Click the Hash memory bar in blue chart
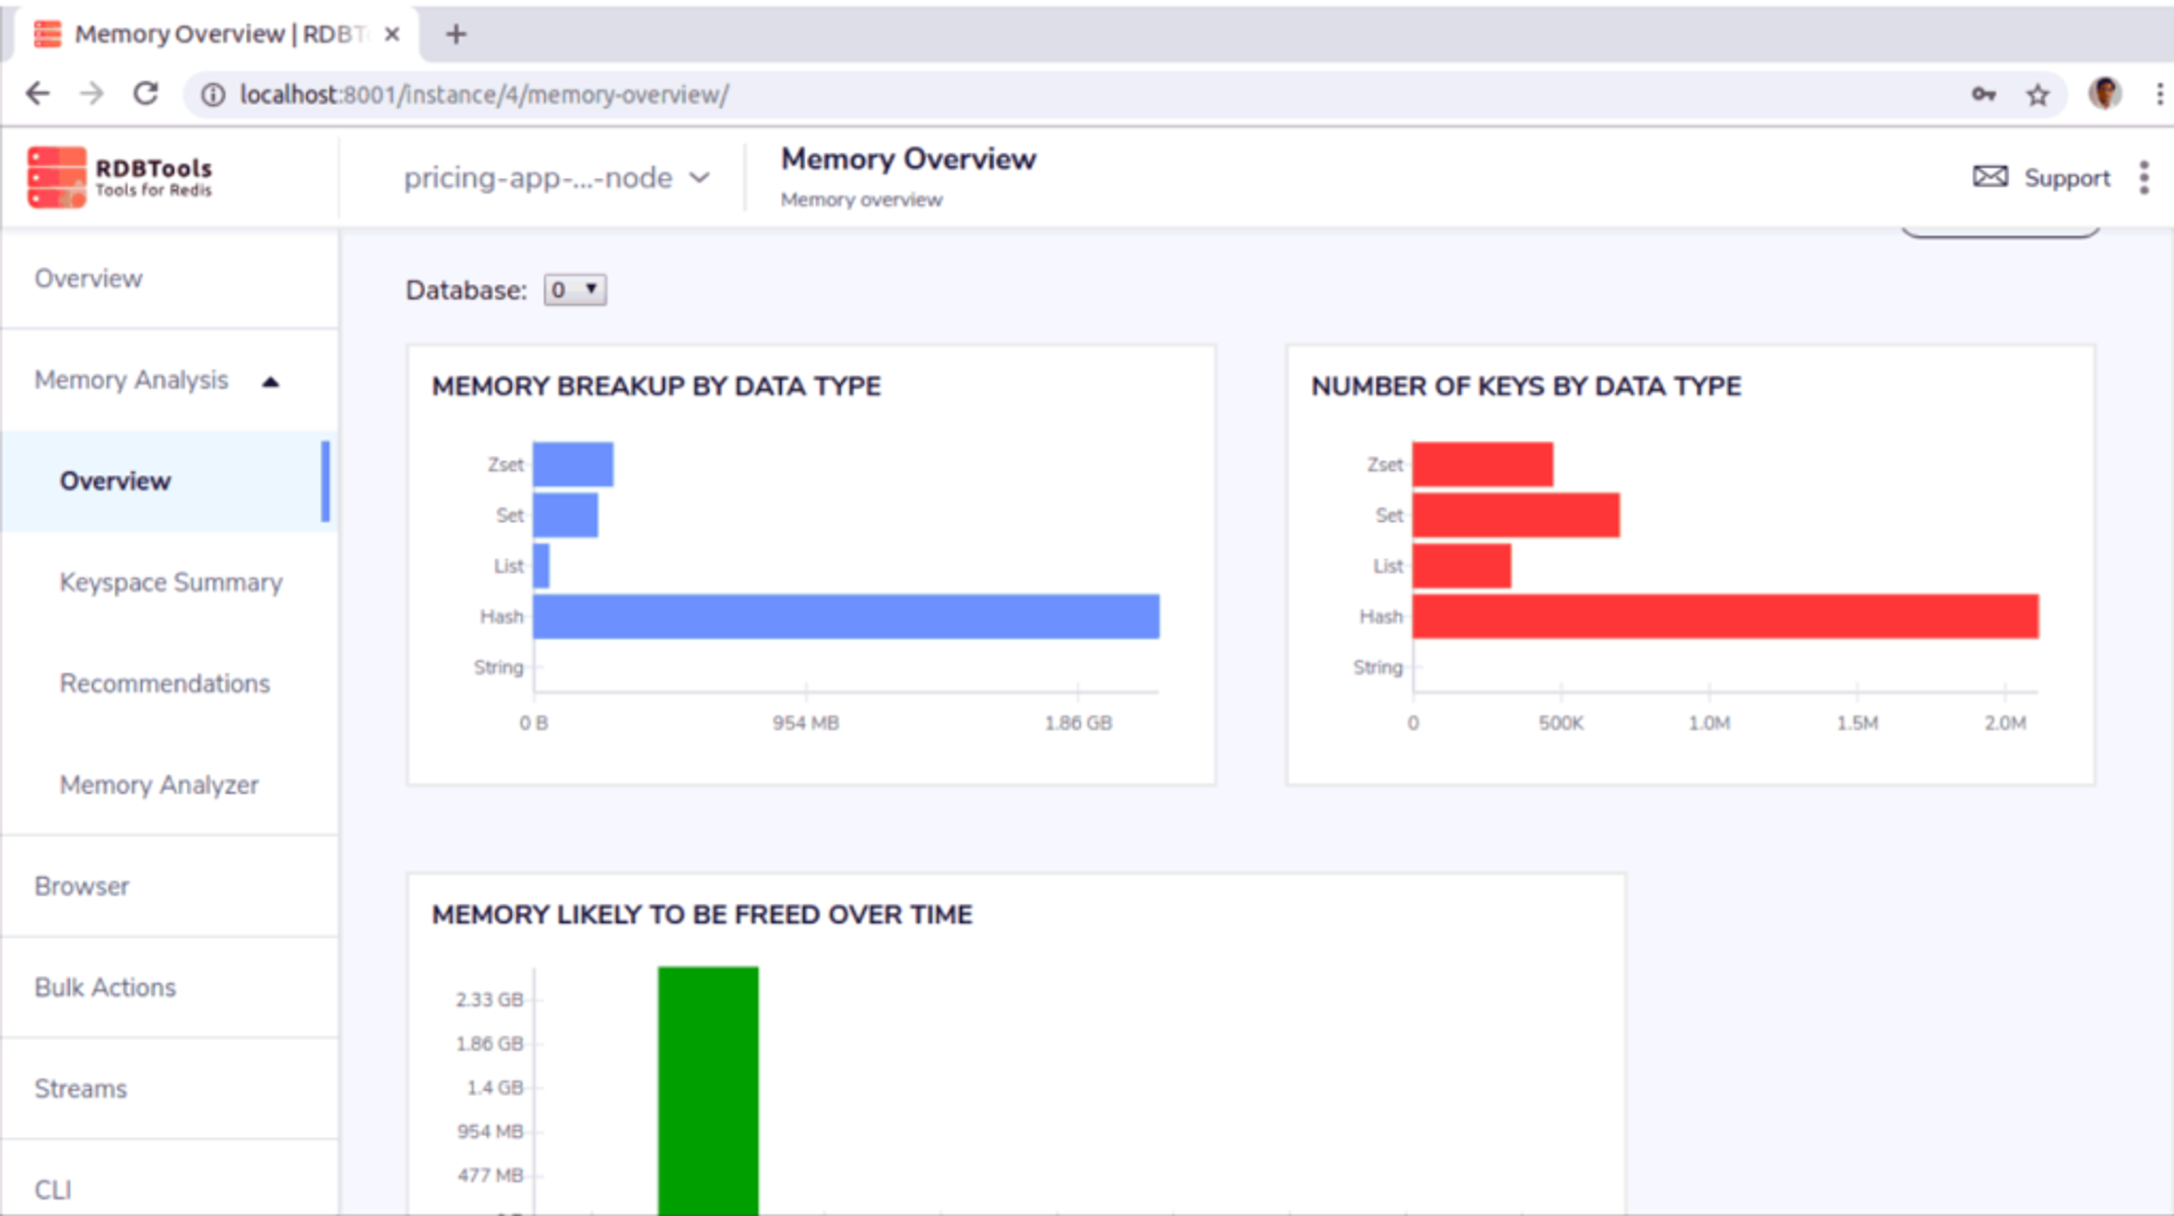2174x1216 pixels. tap(846, 616)
